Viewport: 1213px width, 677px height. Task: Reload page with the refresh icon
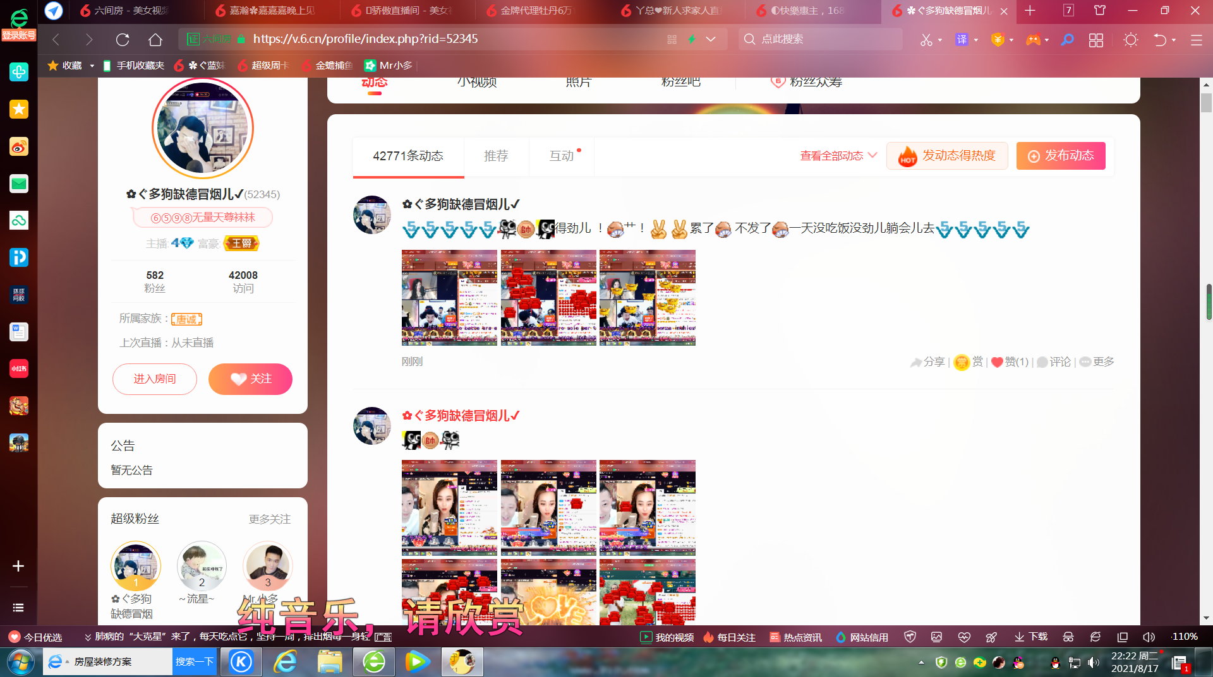[x=123, y=40]
